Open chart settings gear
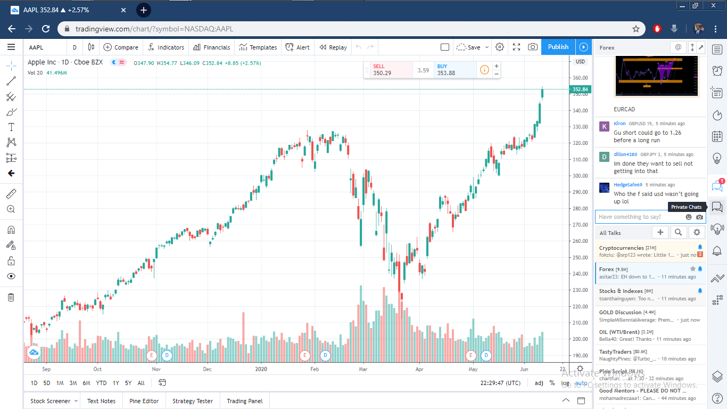Screen dimensions: 727x409 (500, 47)
